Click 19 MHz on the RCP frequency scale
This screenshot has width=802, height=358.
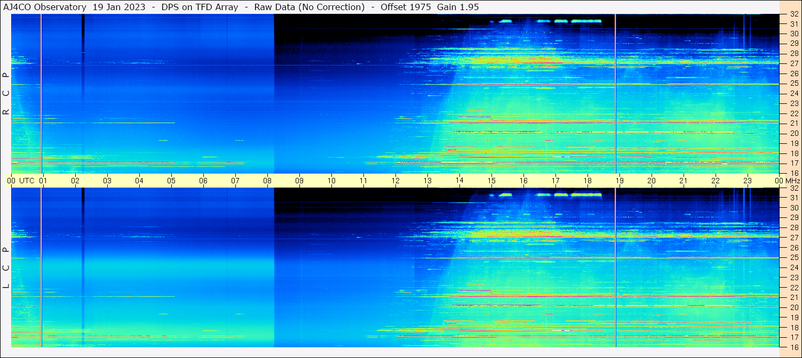click(794, 143)
